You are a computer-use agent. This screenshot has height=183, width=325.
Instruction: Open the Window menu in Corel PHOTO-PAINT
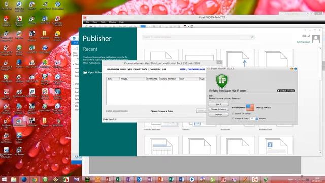[x=112, y=22]
